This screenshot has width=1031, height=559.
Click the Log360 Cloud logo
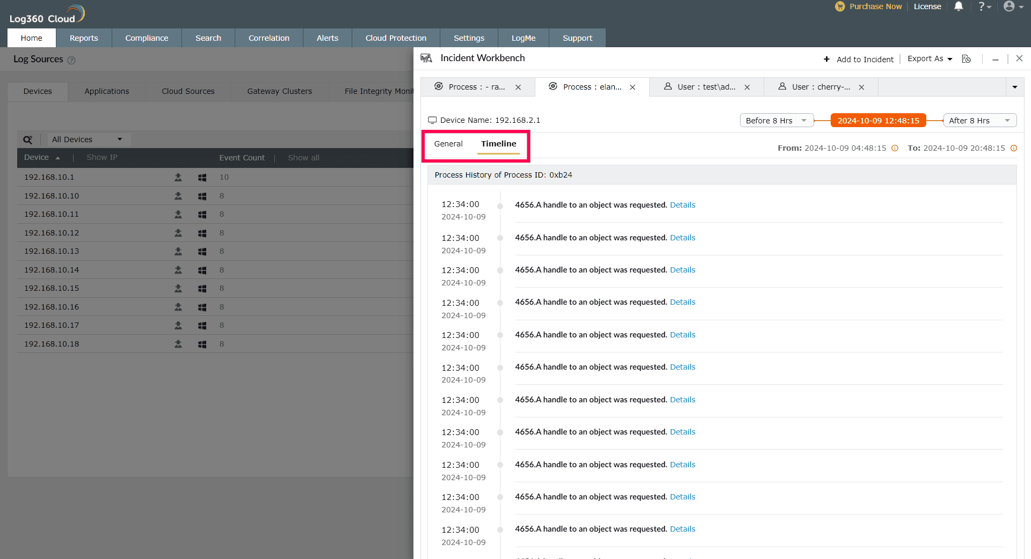click(47, 14)
